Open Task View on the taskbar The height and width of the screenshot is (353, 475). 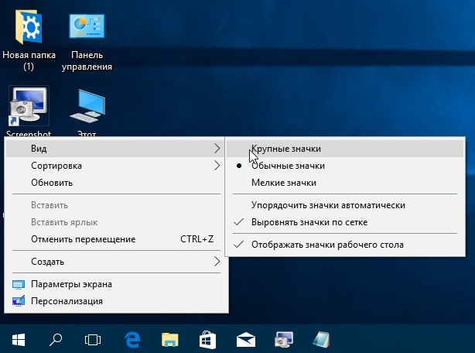tap(93, 340)
